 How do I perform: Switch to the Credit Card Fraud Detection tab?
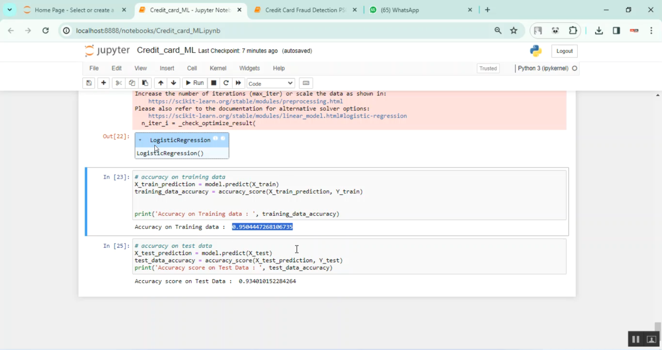click(305, 10)
